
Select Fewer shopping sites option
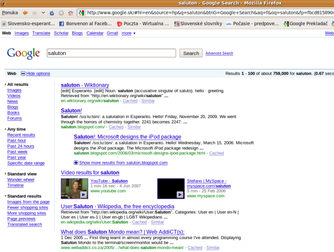tap(28, 207)
